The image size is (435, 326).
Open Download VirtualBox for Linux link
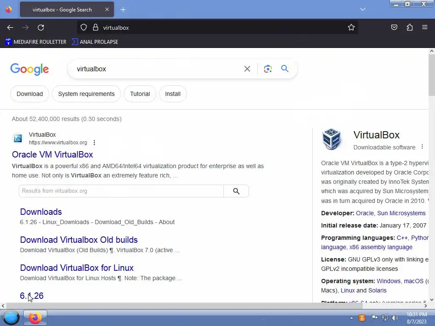(77, 268)
